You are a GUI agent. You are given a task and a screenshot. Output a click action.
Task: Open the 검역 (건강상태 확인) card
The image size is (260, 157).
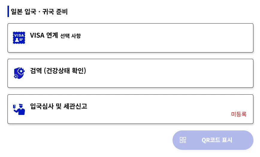(130, 73)
